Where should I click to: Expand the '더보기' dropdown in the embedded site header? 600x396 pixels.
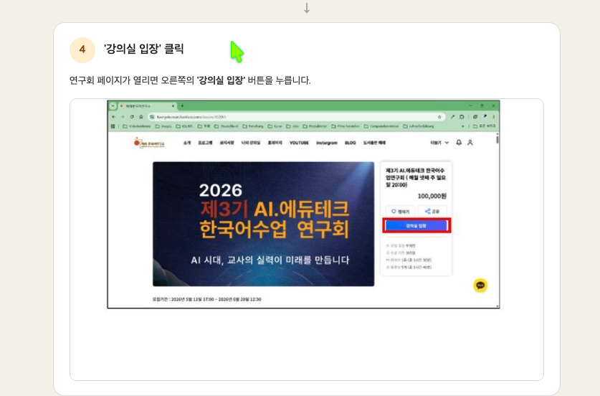[439, 143]
